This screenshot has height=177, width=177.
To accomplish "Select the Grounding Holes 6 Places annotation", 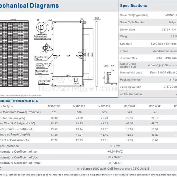I will coord(41,58).
